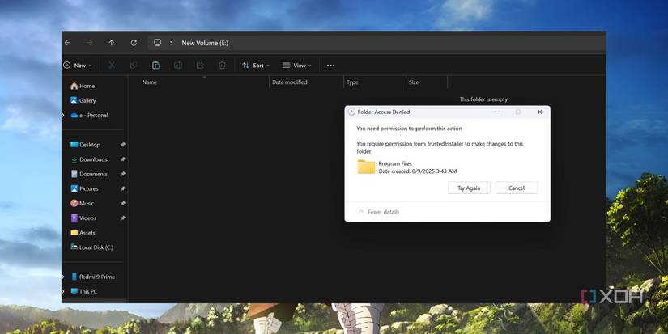This screenshot has width=668, height=334.
Task: Unpin Music using its pin icon
Action: (123, 203)
